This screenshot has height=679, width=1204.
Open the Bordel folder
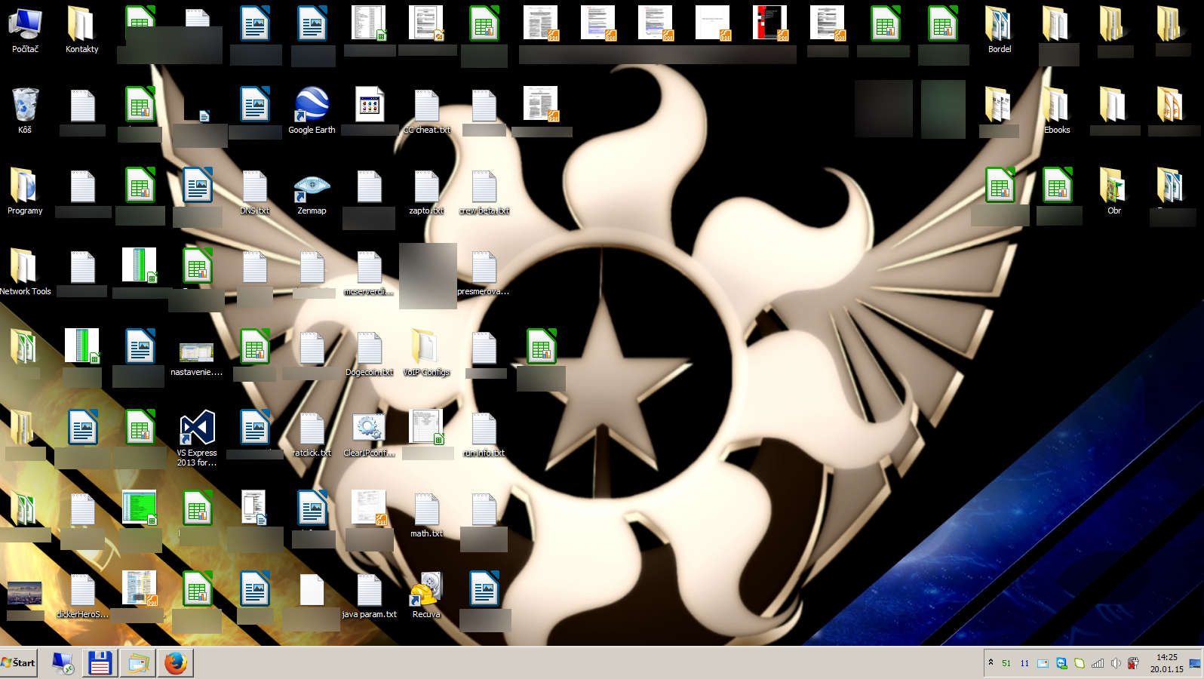[x=1000, y=29]
